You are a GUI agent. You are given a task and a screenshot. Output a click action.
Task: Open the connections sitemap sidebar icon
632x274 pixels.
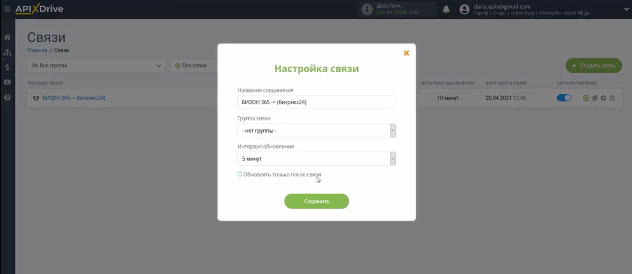[7, 52]
